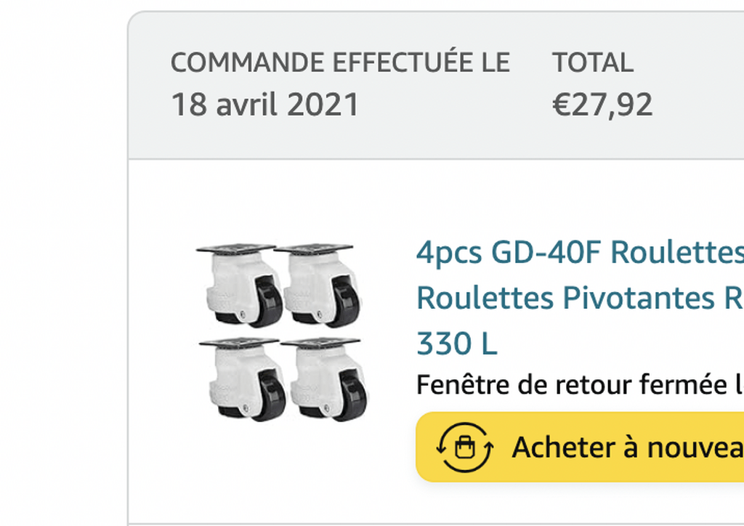This screenshot has width=744, height=526.
Task: Click the Roulettes Pivotantes title line
Action: [580, 298]
